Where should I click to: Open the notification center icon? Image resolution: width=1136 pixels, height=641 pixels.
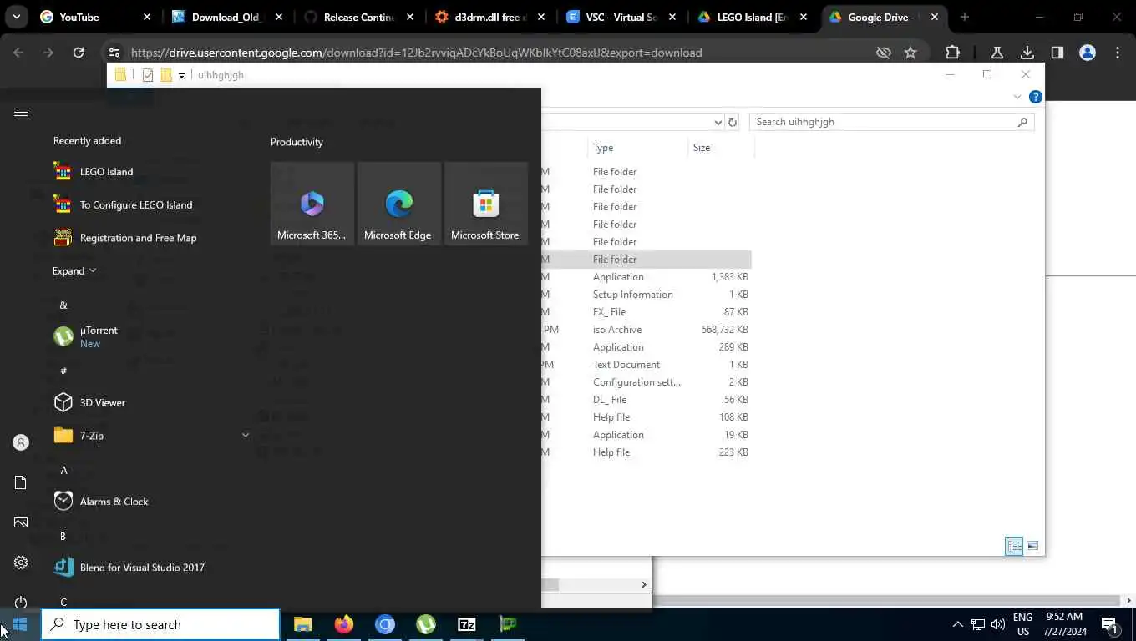pyautogui.click(x=1110, y=624)
